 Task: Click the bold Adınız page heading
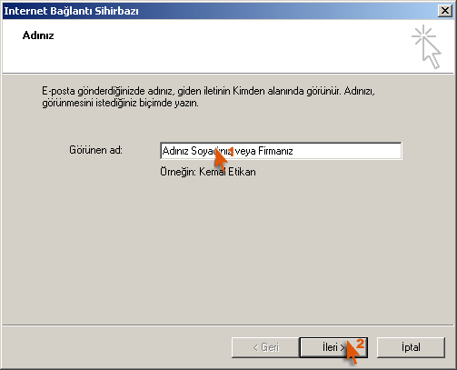(x=38, y=35)
